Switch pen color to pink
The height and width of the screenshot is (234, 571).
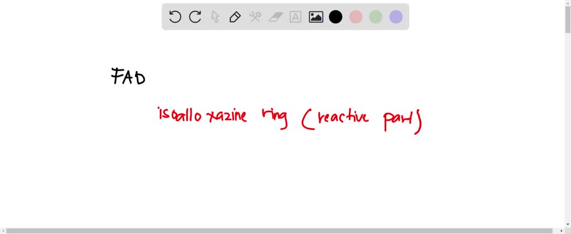click(x=356, y=17)
